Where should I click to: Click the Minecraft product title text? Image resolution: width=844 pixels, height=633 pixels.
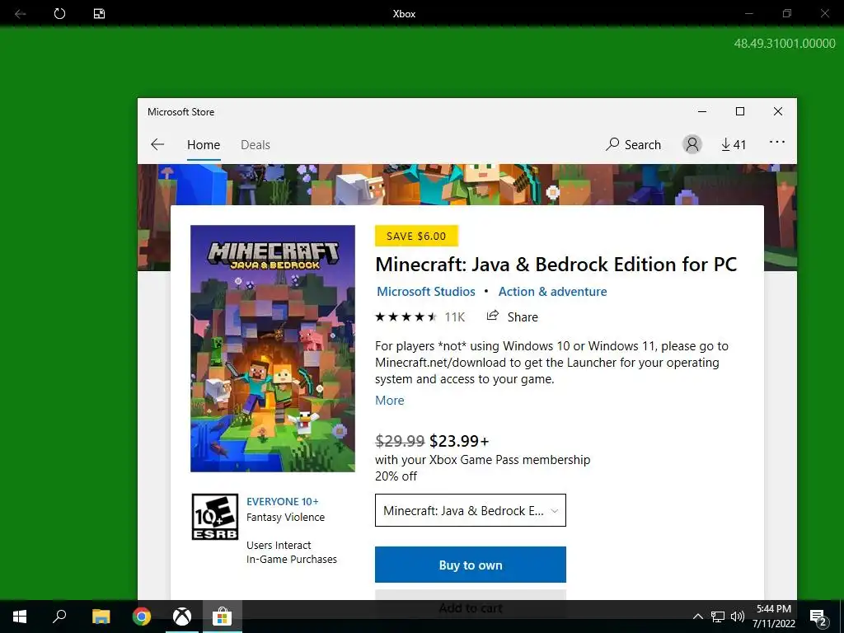coord(556,265)
